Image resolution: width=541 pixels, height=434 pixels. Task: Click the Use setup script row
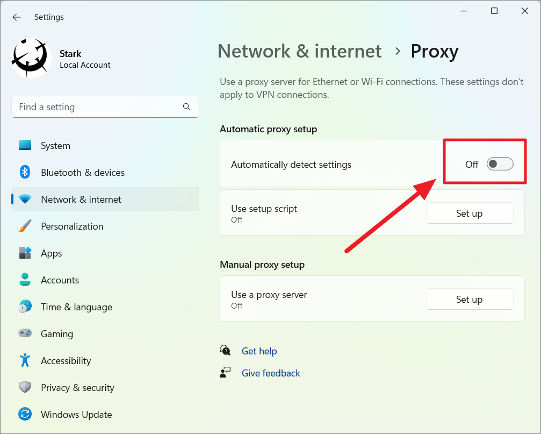point(322,213)
